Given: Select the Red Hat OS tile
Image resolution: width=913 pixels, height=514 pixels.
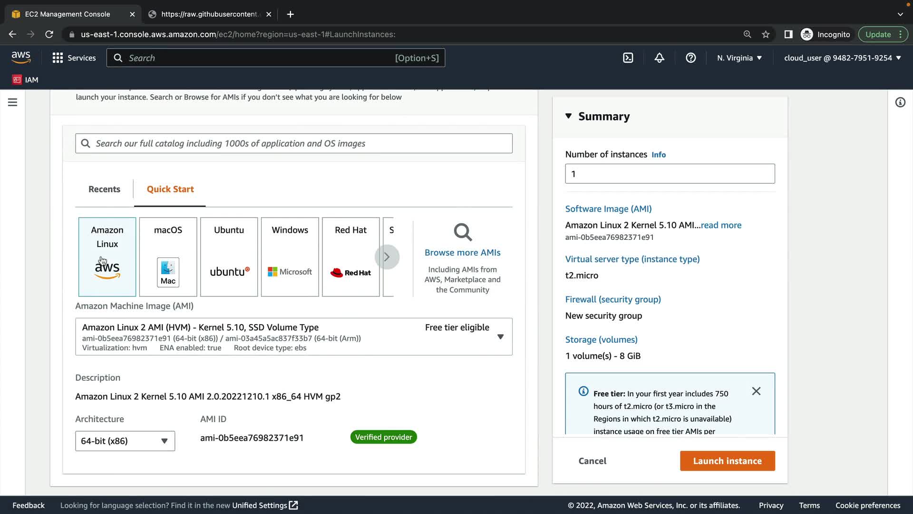Looking at the screenshot, I should click(x=350, y=257).
